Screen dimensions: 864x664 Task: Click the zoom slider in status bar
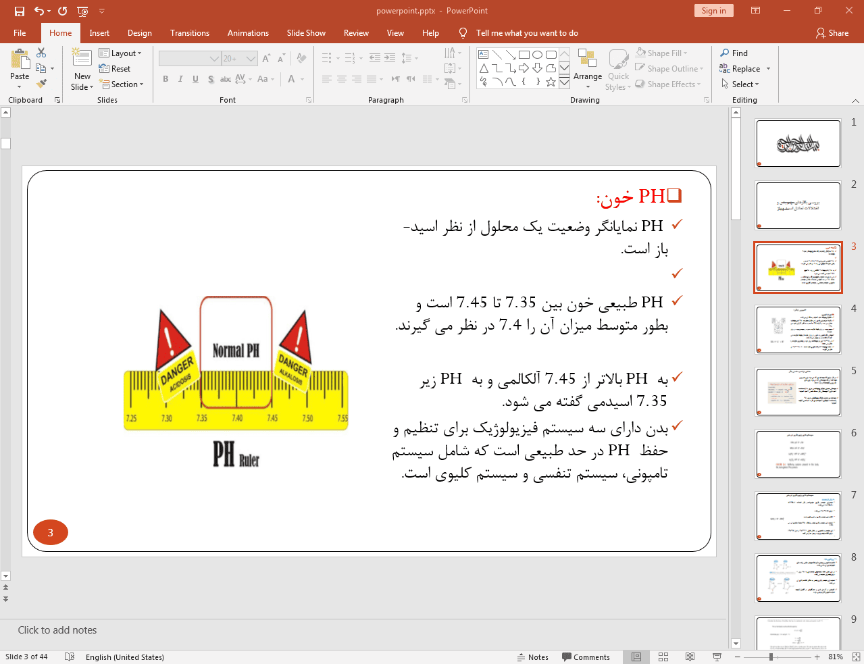click(x=771, y=657)
